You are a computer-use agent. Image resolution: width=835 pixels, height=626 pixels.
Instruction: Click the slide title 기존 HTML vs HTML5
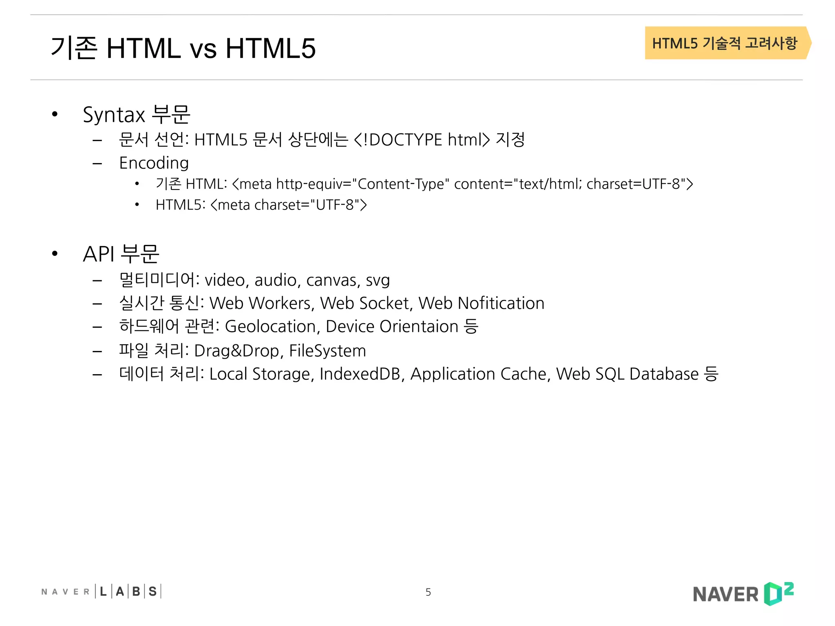coord(183,48)
